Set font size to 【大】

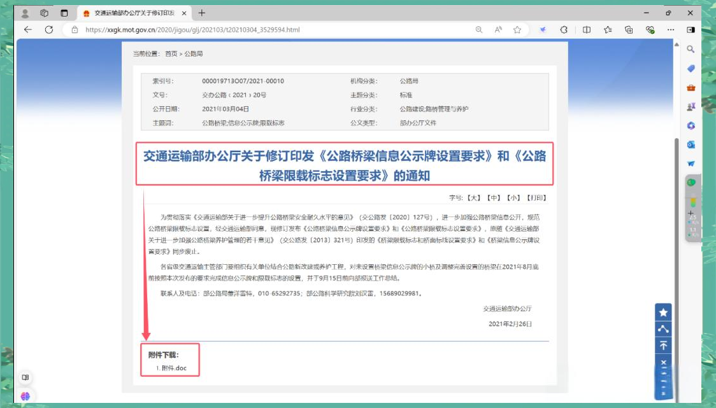[x=473, y=197]
